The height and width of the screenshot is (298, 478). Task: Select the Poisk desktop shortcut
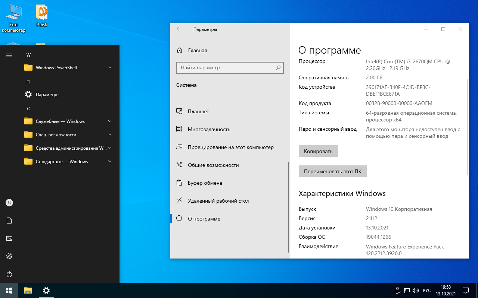(41, 16)
